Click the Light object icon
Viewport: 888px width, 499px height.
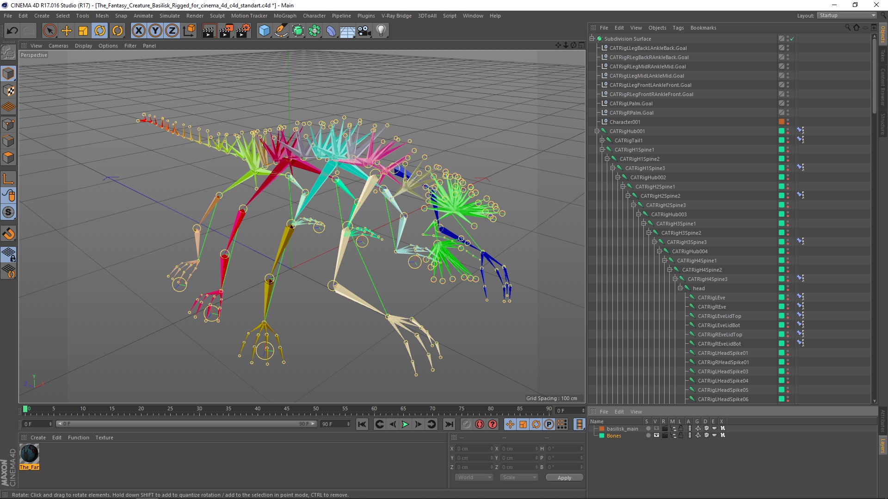pyautogui.click(x=381, y=31)
